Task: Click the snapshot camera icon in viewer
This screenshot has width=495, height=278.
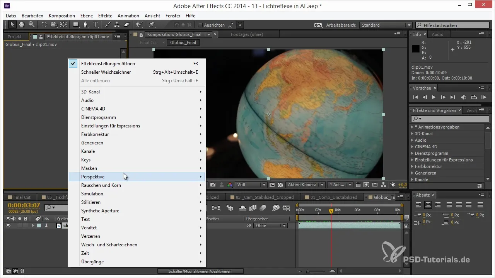Action: pyautogui.click(x=213, y=185)
